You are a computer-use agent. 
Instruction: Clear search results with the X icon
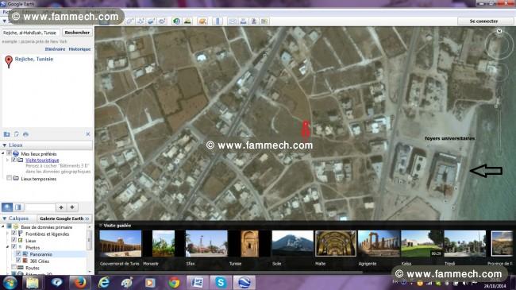point(88,134)
